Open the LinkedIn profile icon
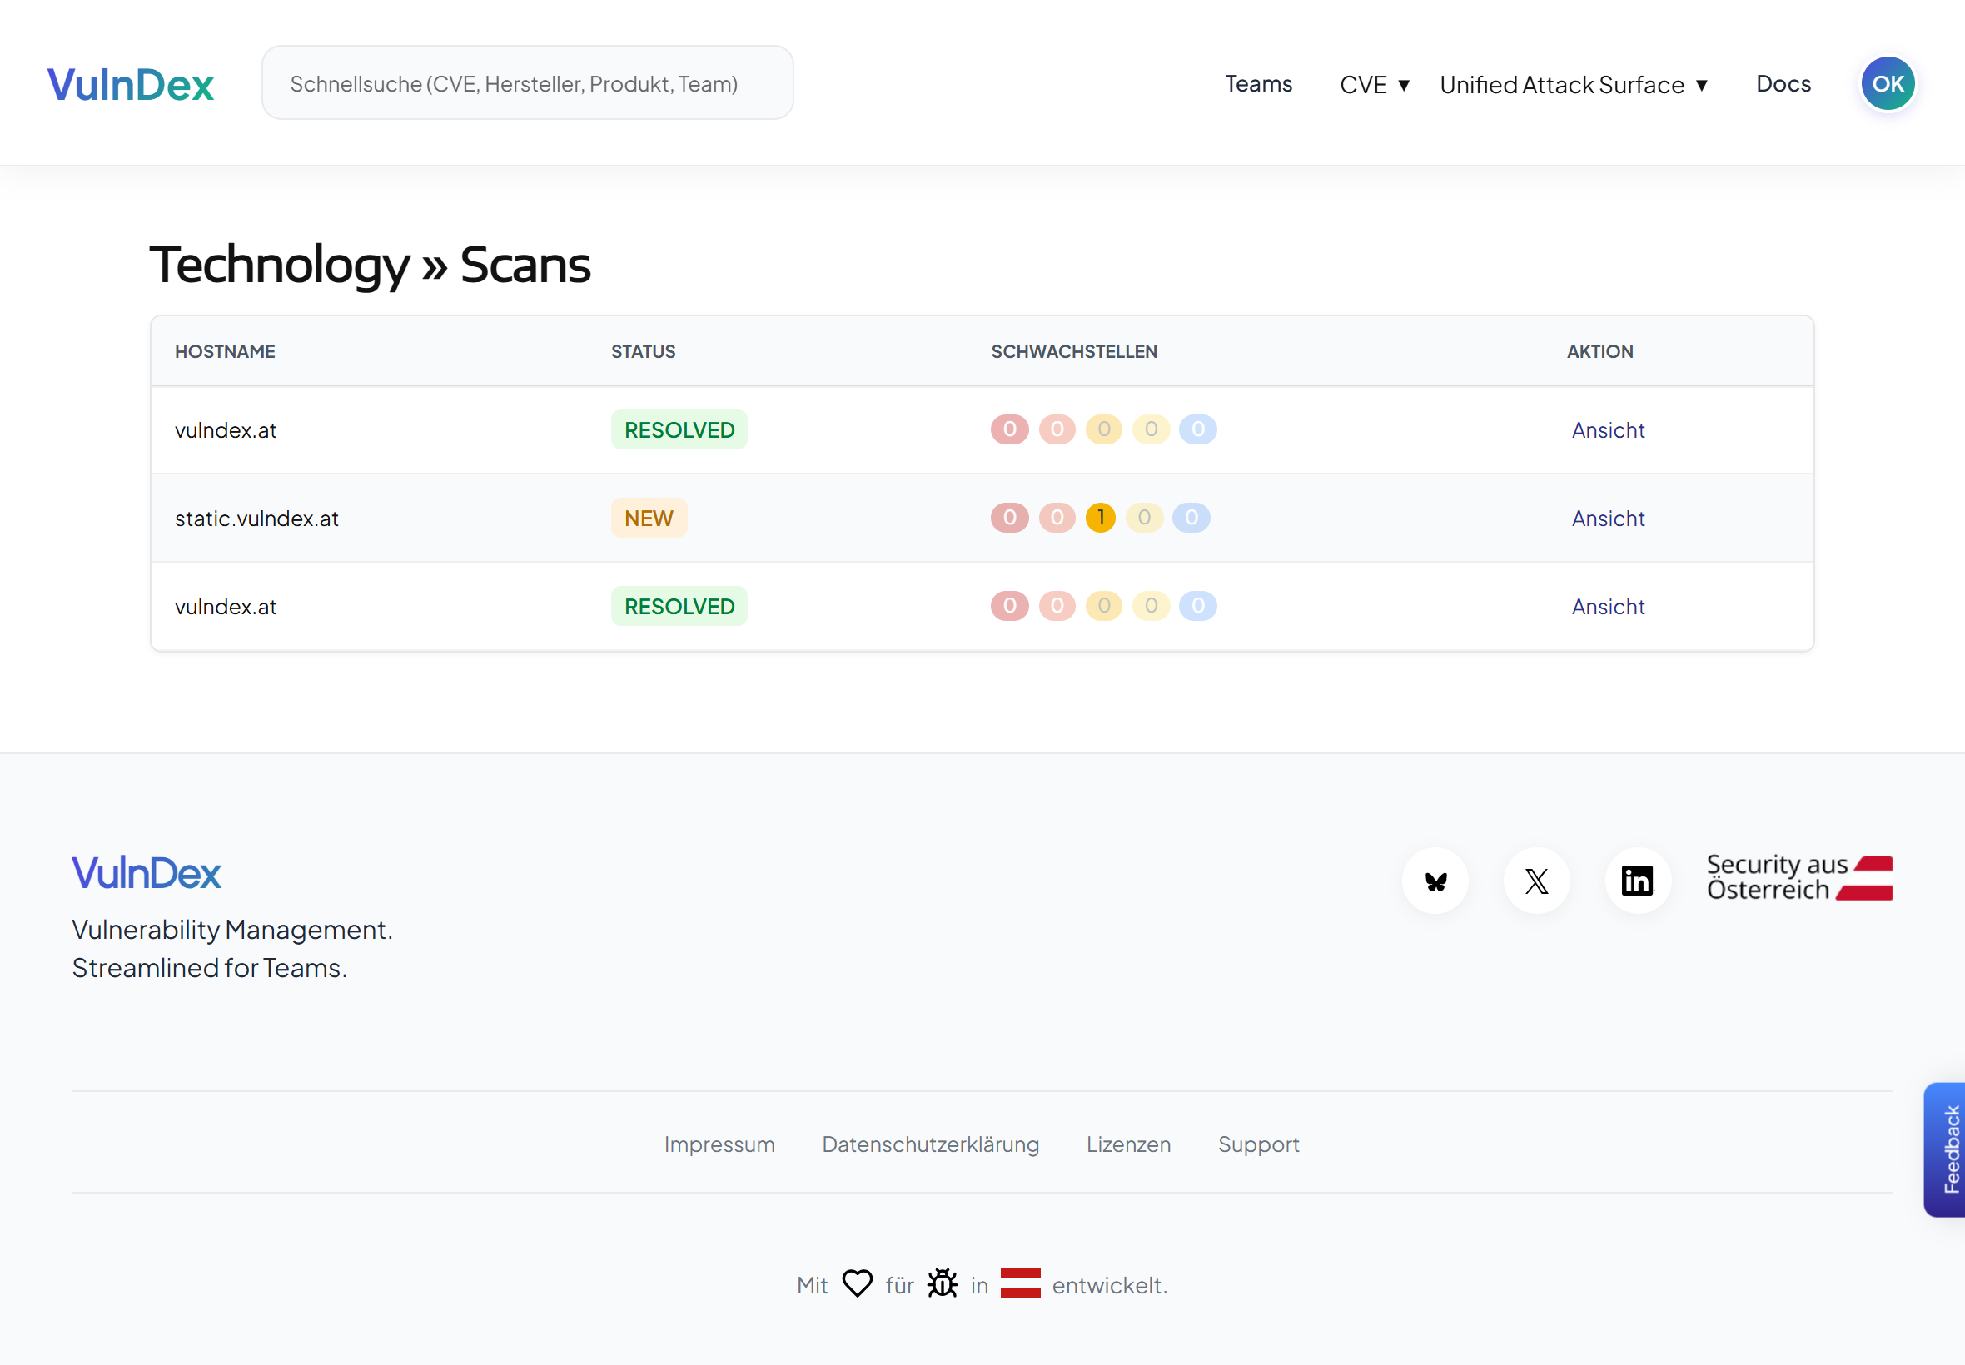Screen dimensions: 1965x1365 click(1637, 880)
